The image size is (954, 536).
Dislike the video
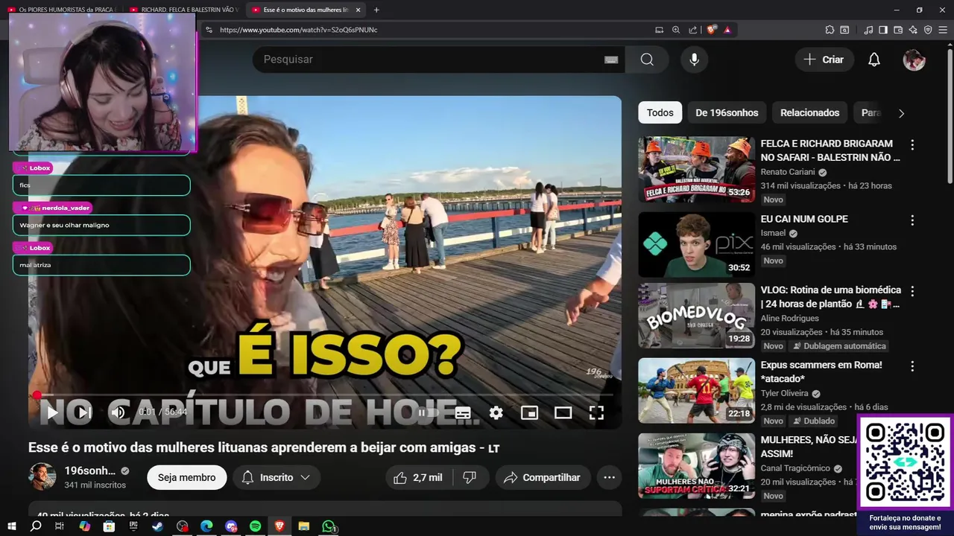pyautogui.click(x=470, y=478)
